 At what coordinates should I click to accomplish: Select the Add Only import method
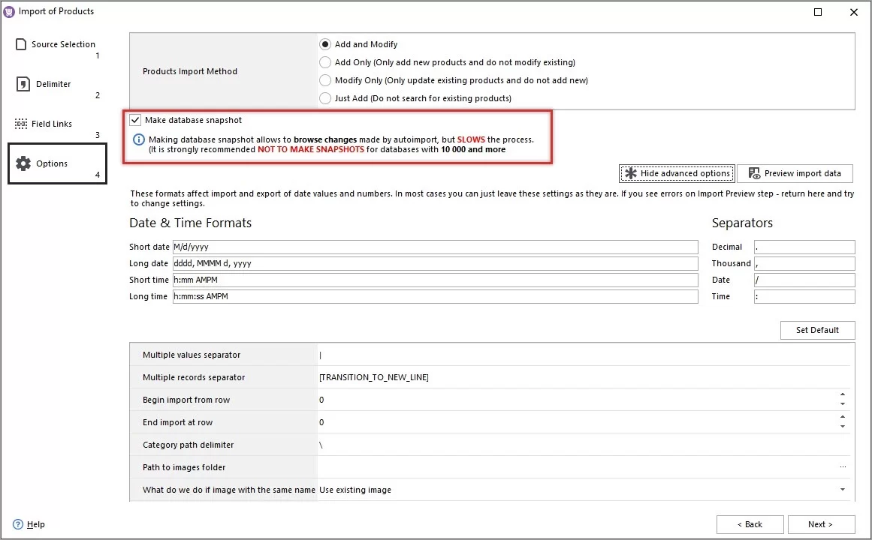point(325,62)
